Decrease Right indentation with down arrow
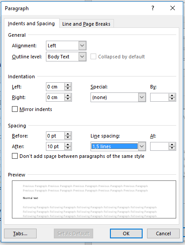Image resolution: width=185 pixels, height=245 pixels. (68, 99)
